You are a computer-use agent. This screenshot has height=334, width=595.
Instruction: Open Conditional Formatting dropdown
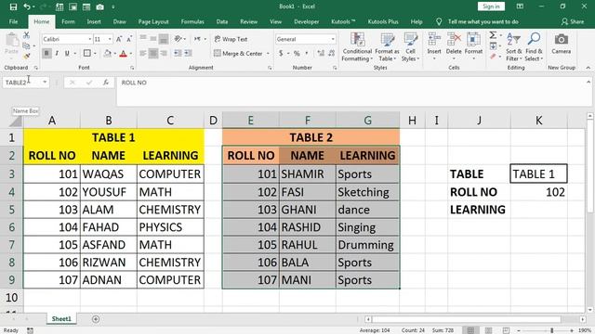357,47
